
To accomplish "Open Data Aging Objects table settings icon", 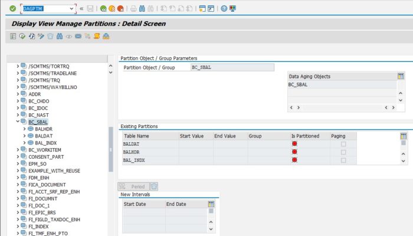I will pos(401,76).
